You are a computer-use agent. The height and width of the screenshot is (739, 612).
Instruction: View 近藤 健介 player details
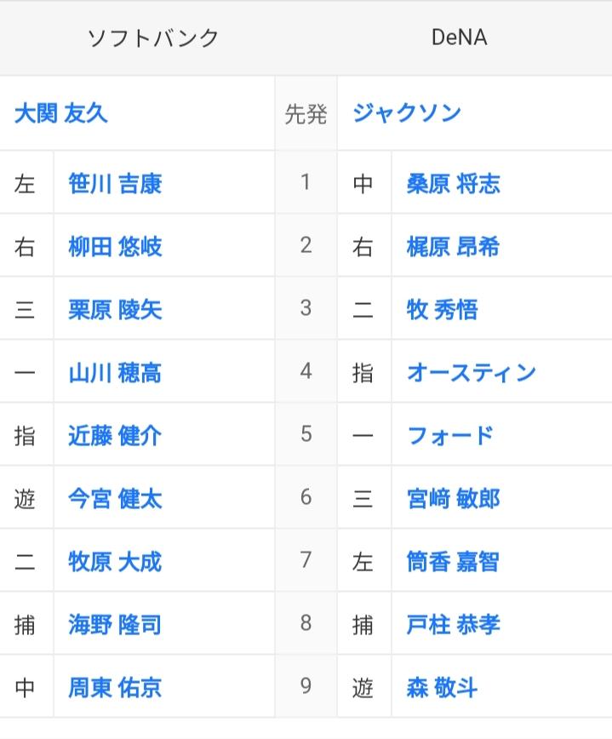[x=115, y=436]
